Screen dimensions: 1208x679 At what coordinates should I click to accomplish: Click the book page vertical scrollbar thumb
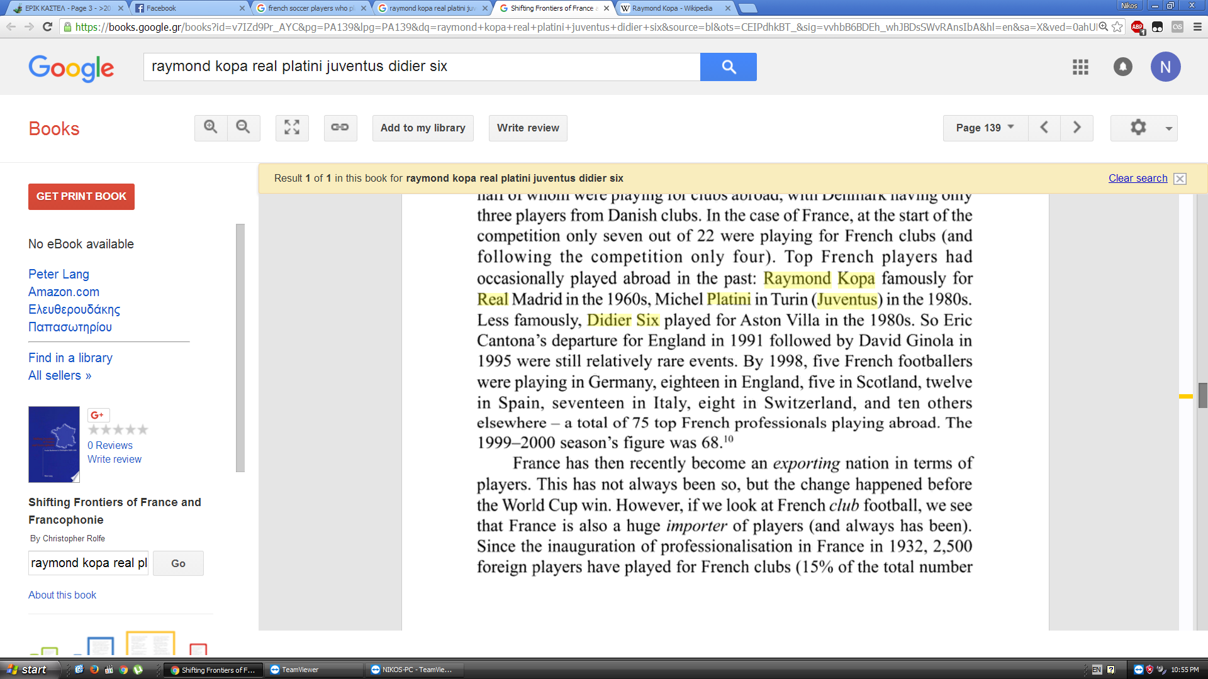click(x=1202, y=395)
